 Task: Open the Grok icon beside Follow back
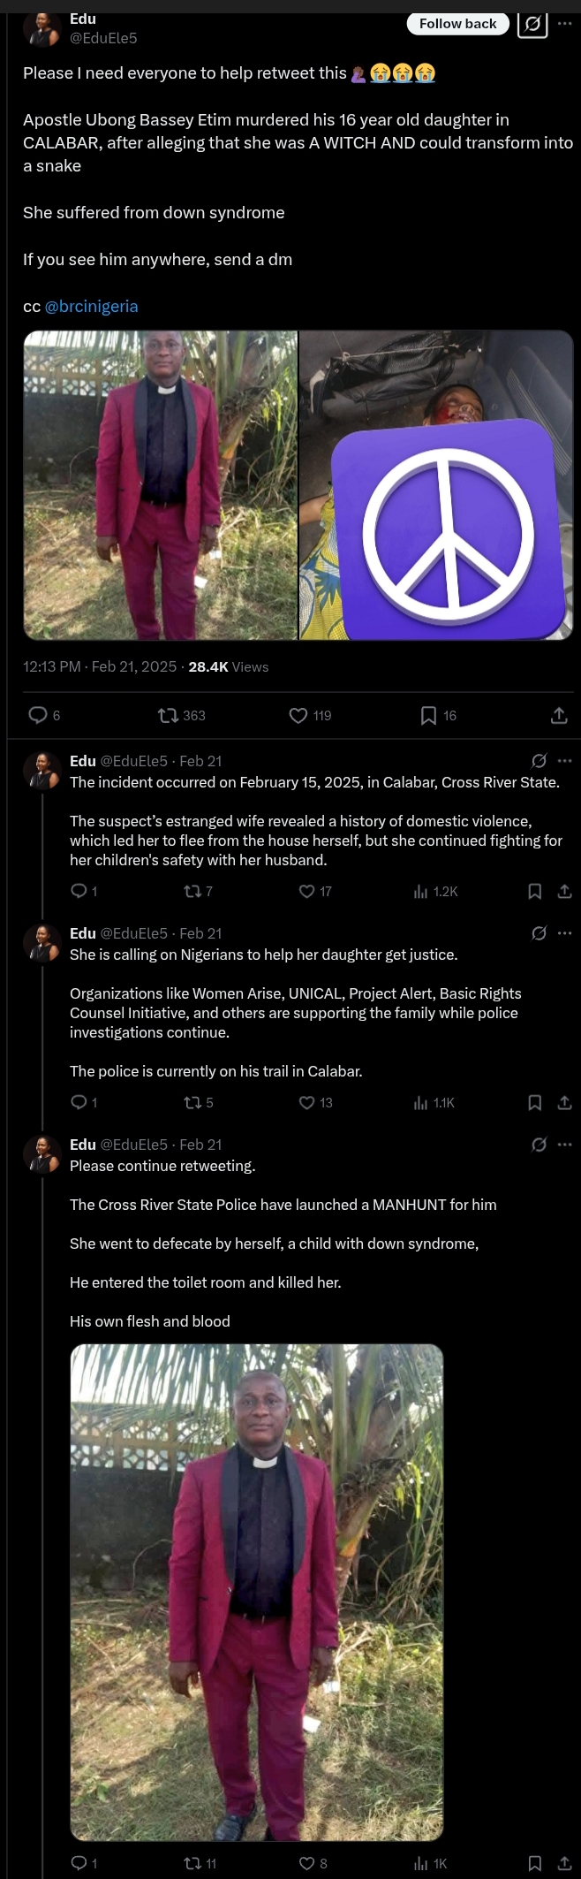(x=532, y=25)
